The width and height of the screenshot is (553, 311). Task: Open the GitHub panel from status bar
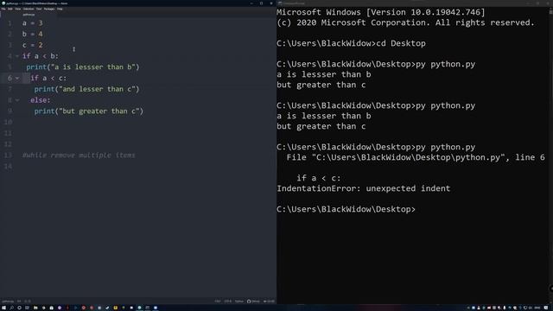pos(253,301)
